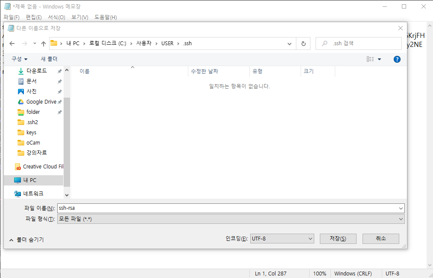This screenshot has width=433, height=278.
Task: Open oCam folder in navigation pane
Action: point(33,142)
